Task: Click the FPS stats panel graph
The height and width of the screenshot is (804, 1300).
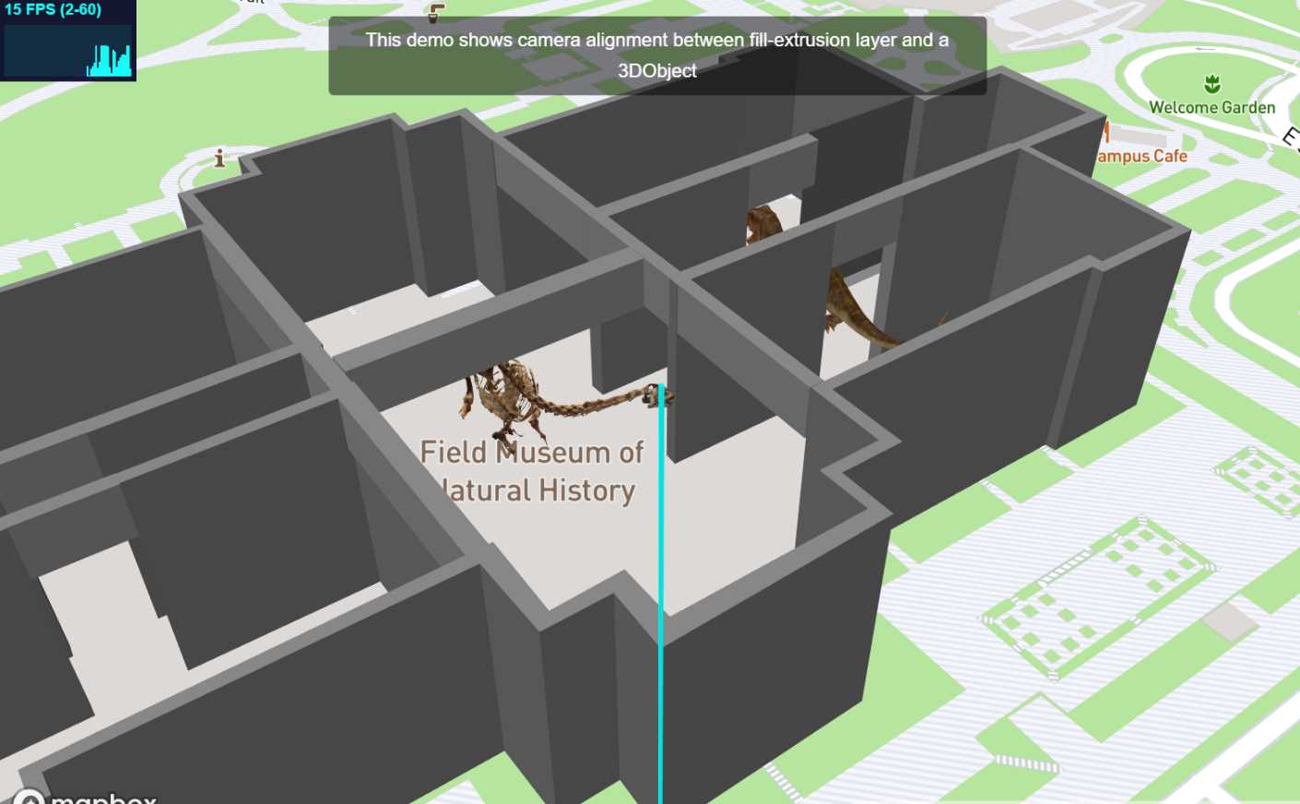Action: point(68,51)
